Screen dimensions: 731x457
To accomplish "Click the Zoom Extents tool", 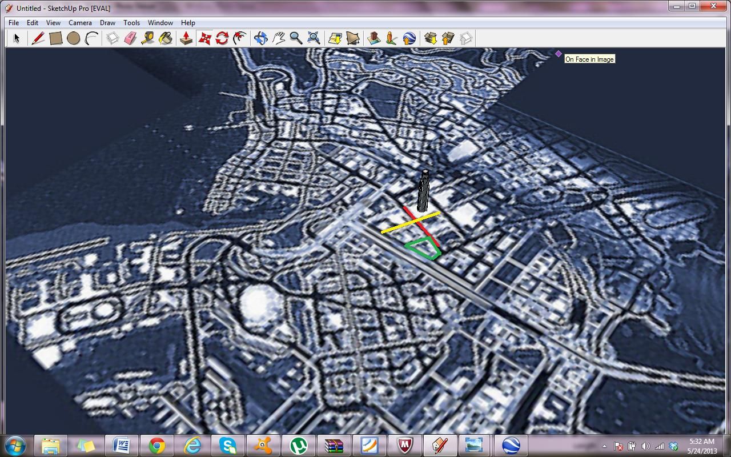I will 314,38.
